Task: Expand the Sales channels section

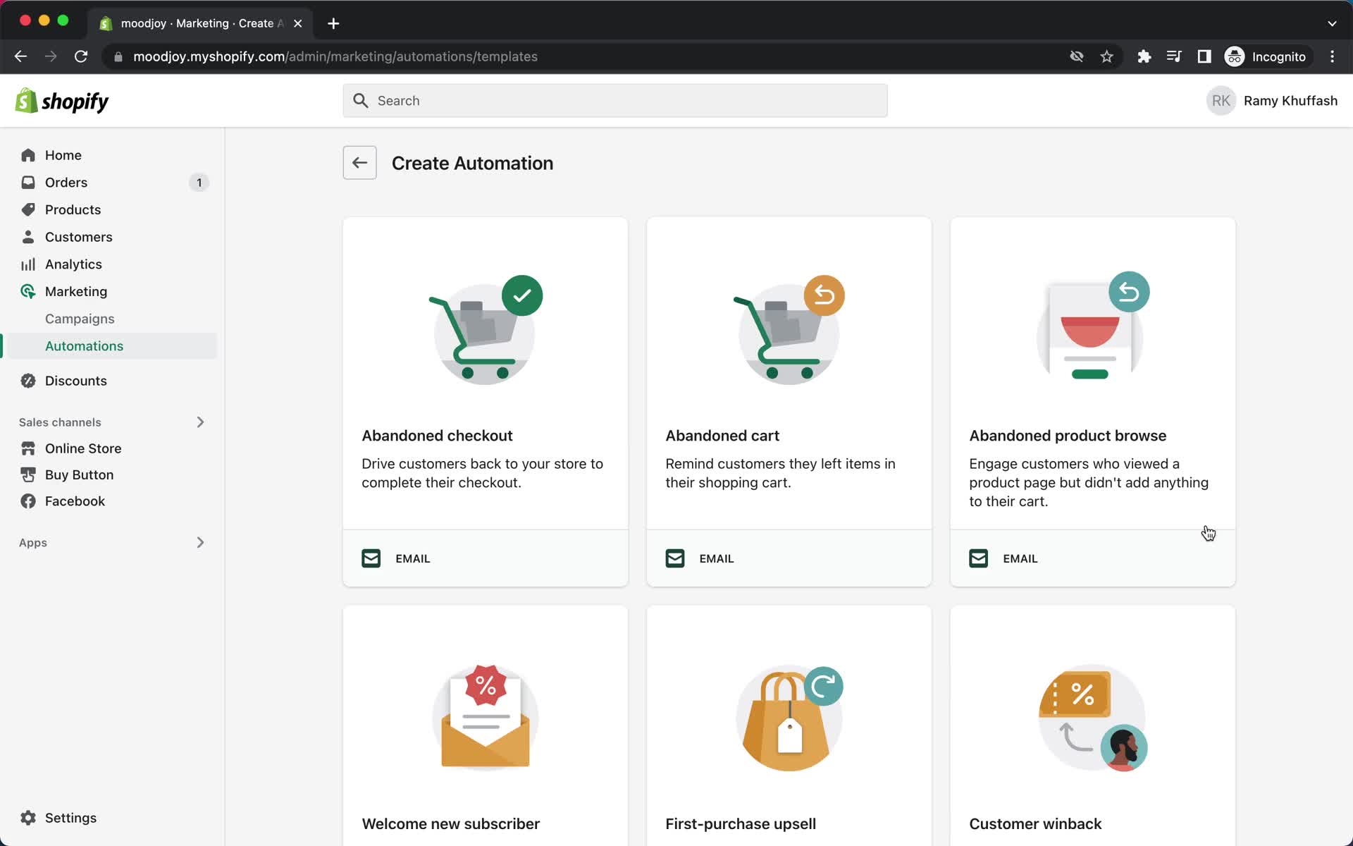Action: coord(199,421)
